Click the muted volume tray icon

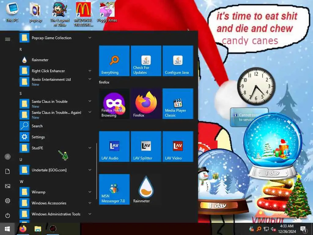pos(273,229)
